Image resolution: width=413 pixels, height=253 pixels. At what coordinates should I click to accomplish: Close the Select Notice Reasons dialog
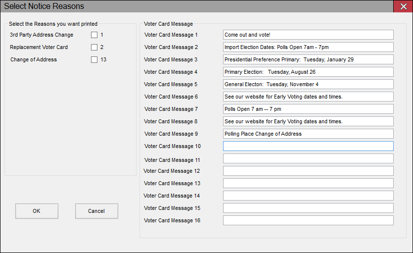coord(403,6)
